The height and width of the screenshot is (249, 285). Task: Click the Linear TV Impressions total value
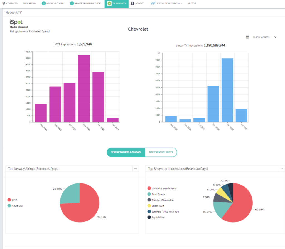tap(215, 45)
